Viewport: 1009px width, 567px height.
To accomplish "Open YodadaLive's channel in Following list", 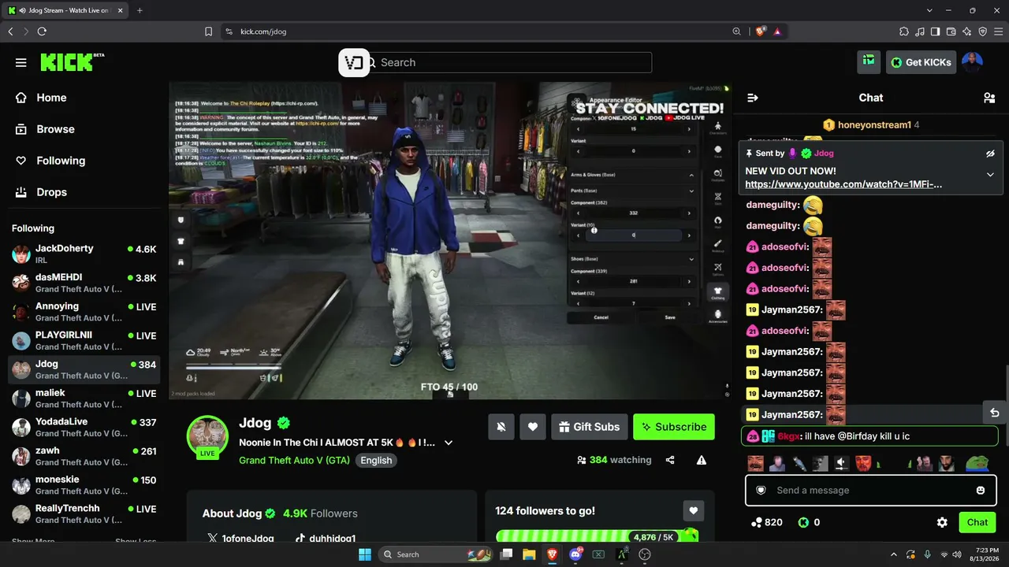I will click(x=84, y=427).
